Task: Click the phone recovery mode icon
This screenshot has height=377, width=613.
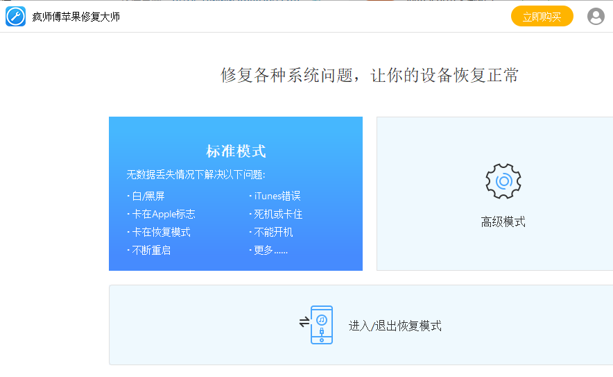Action: (x=321, y=325)
